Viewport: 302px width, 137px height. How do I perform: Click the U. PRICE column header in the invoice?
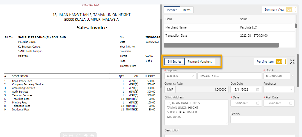coord(150,76)
